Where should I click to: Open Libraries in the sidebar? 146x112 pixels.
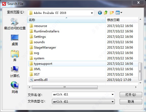15,56
